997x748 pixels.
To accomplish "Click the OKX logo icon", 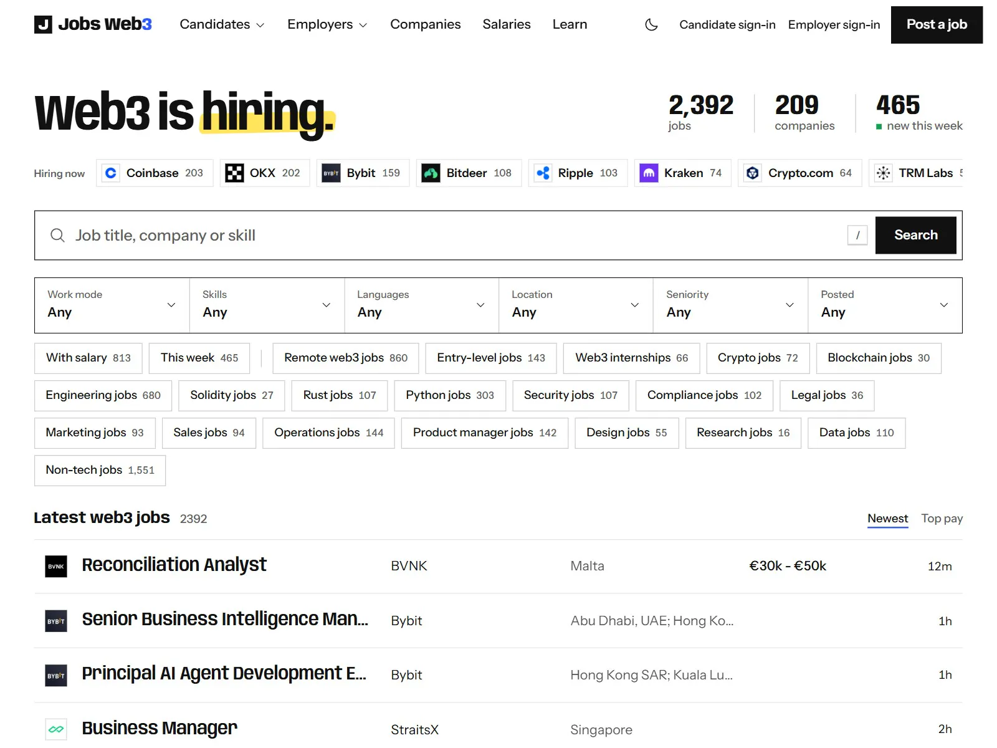I will pyautogui.click(x=234, y=173).
